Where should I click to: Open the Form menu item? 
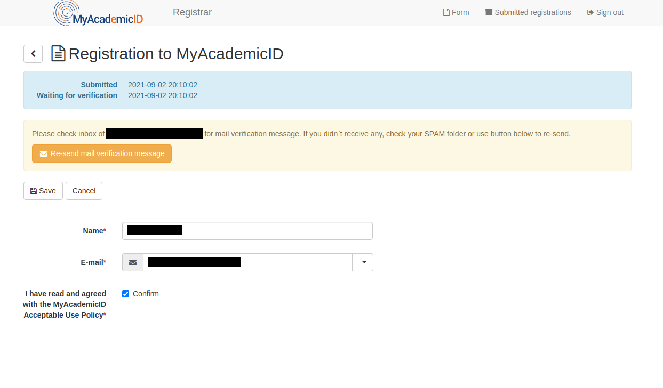456,12
